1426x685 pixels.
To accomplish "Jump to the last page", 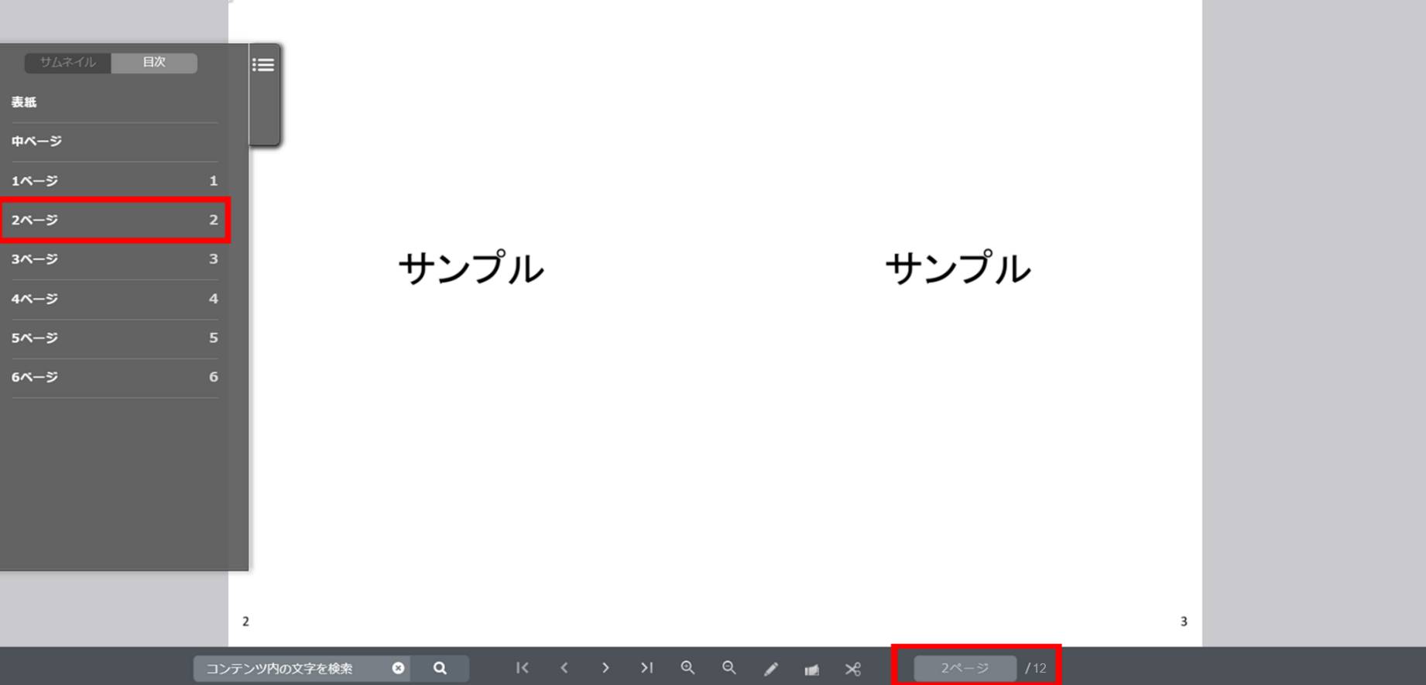I will coord(646,667).
